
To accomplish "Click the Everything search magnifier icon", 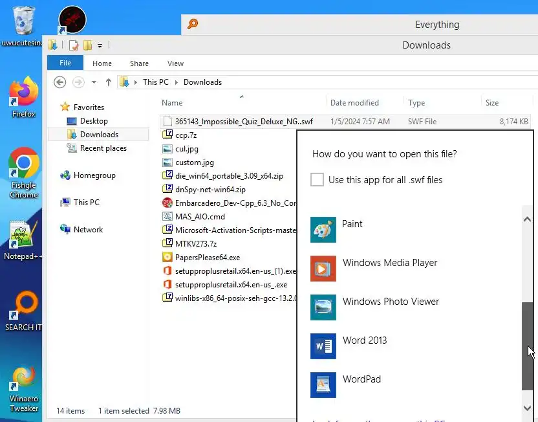I will point(193,24).
